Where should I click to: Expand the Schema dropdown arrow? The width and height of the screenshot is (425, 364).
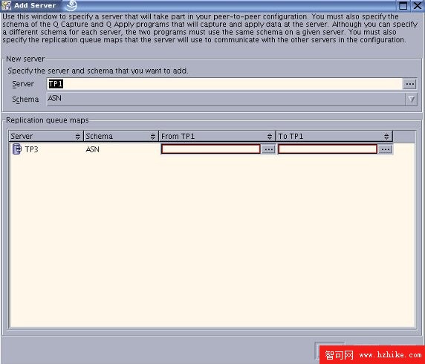click(x=411, y=100)
